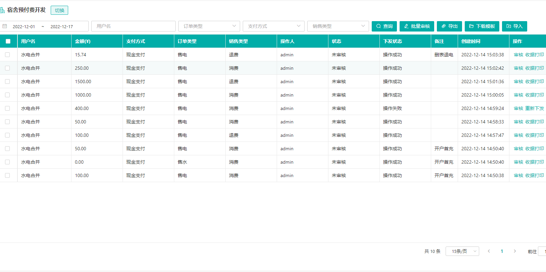Click the 共 10 条 total count text
This screenshot has height=272, width=546.
(432, 251)
